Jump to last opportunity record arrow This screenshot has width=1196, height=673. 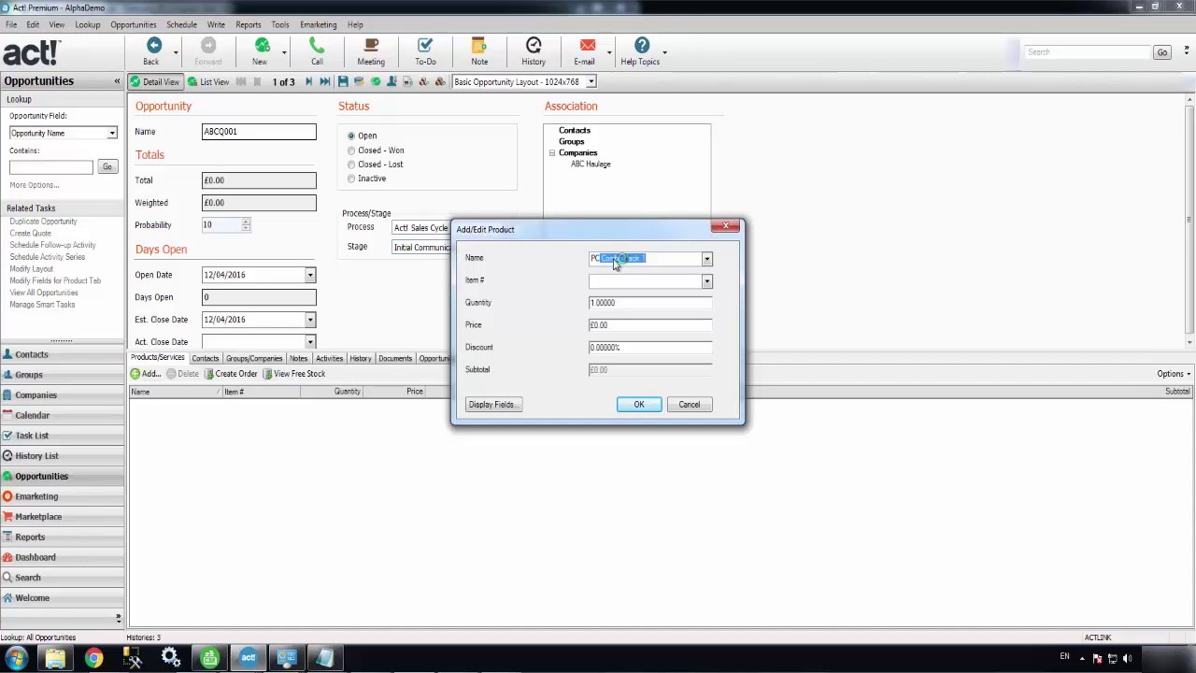tap(324, 82)
